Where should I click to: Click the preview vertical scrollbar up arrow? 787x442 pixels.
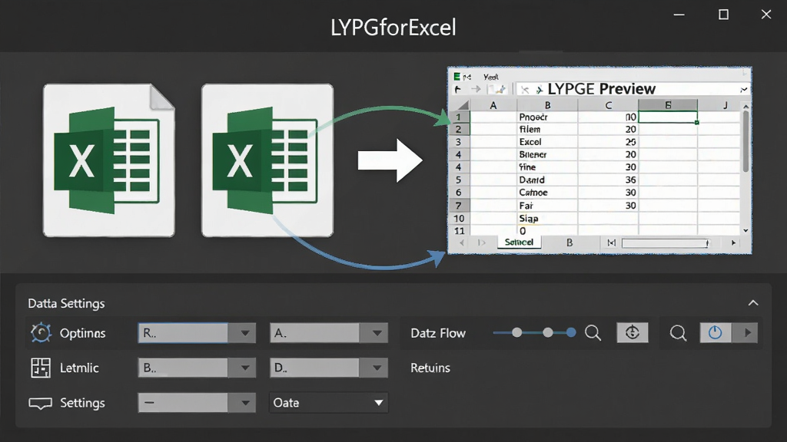[745, 107]
